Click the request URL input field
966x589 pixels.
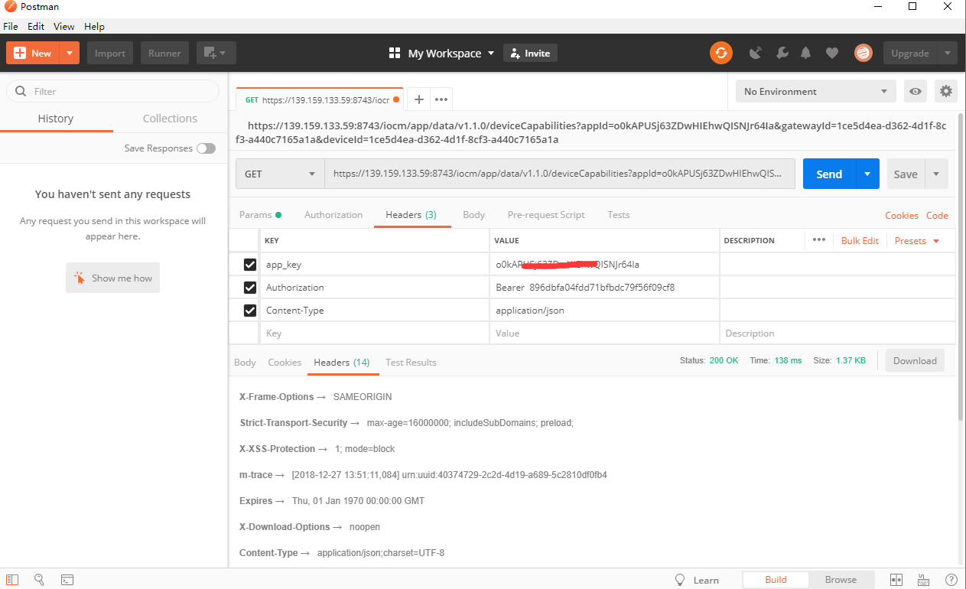[560, 174]
